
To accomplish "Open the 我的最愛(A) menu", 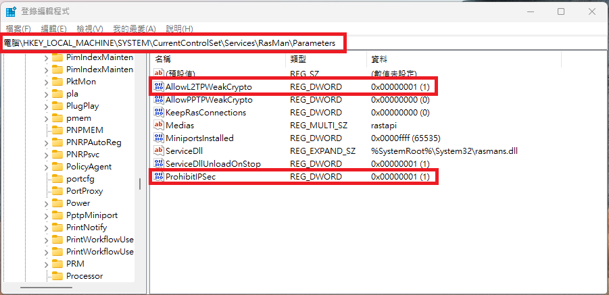I will tap(135, 28).
